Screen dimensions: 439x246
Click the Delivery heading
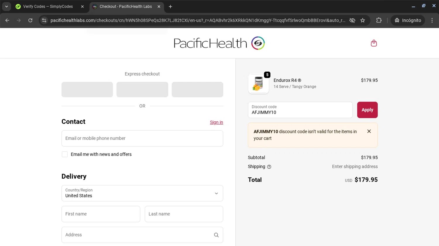[74, 177]
